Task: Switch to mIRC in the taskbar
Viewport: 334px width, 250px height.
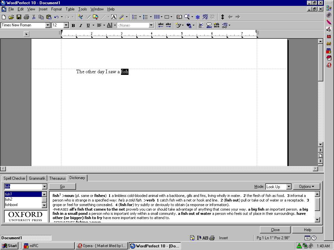Action: coord(48,246)
